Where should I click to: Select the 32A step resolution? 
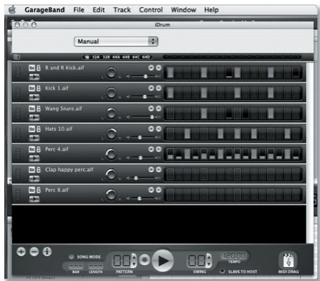tap(96, 57)
